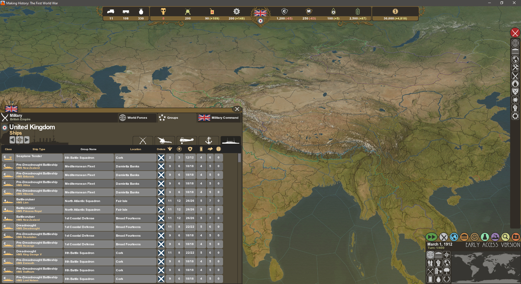Switch to the infantry crossed rifles tab

(143, 140)
